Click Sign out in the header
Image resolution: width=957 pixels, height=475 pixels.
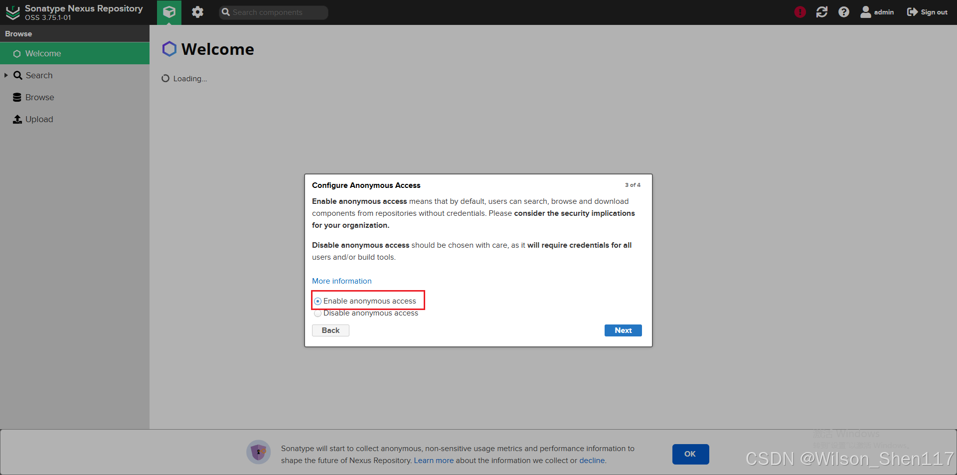(x=927, y=12)
